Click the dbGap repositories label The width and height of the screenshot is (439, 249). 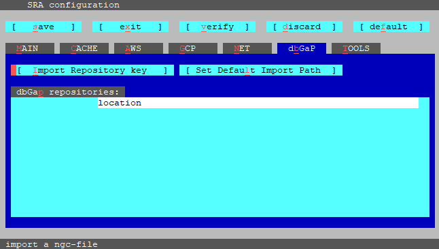tap(68, 92)
